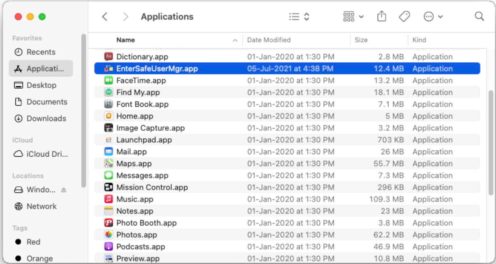Click the 109.3 MB size value

tap(387, 199)
